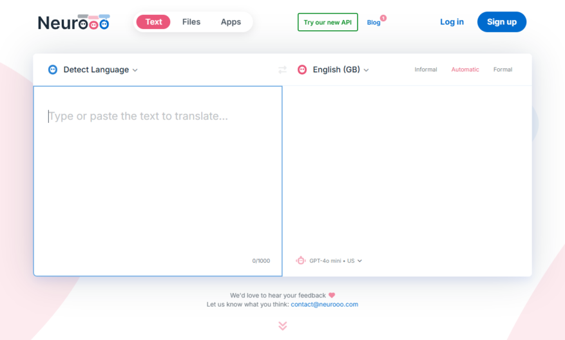Open the English (GB) target dropdown

[x=341, y=70]
